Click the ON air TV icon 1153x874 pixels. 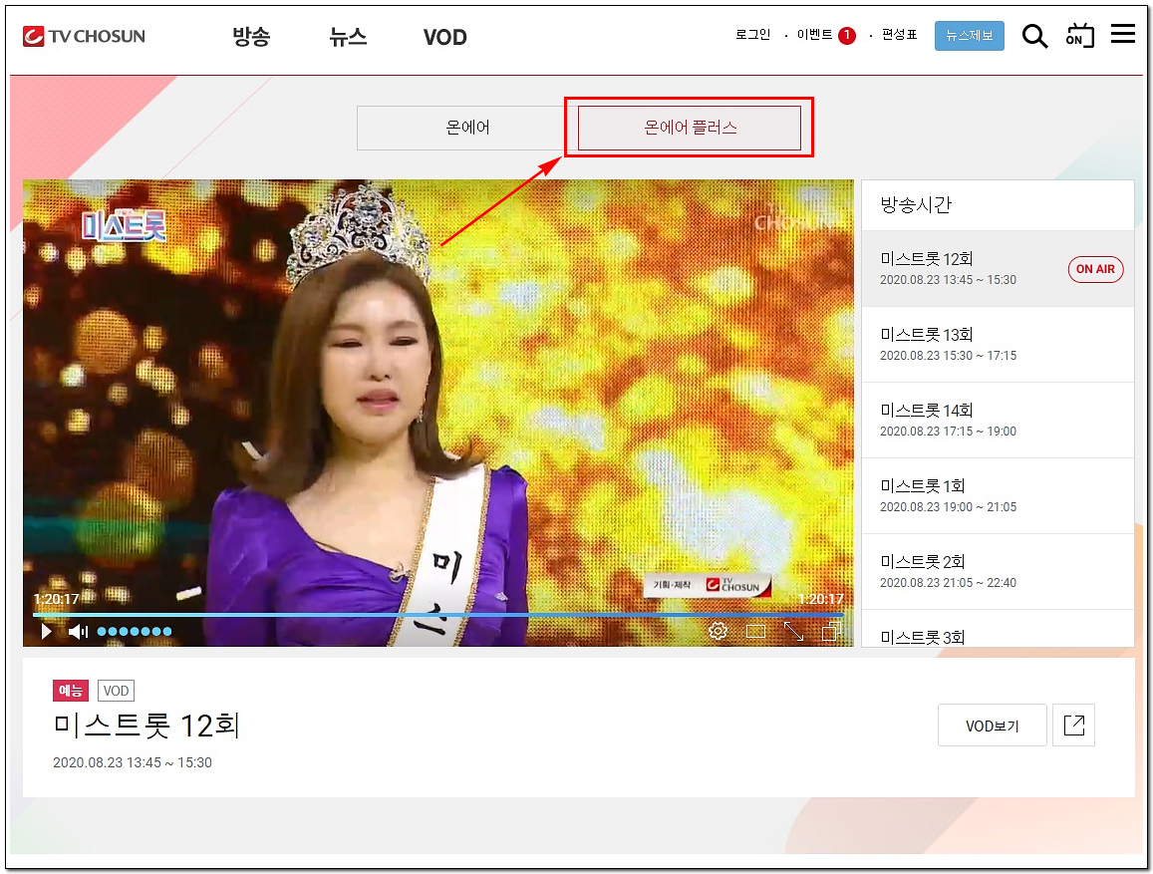[1080, 35]
